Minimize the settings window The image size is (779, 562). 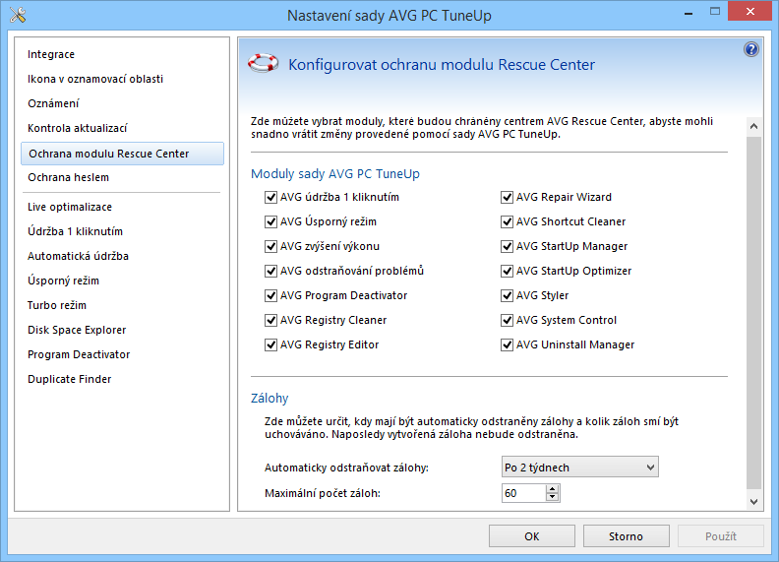tap(689, 13)
